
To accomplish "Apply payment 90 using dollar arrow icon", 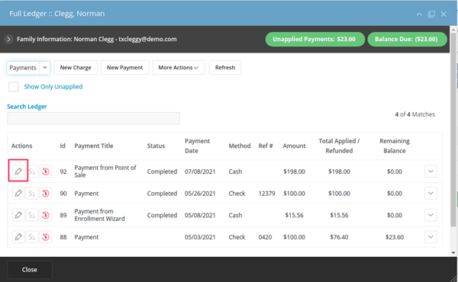I will click(32, 193).
